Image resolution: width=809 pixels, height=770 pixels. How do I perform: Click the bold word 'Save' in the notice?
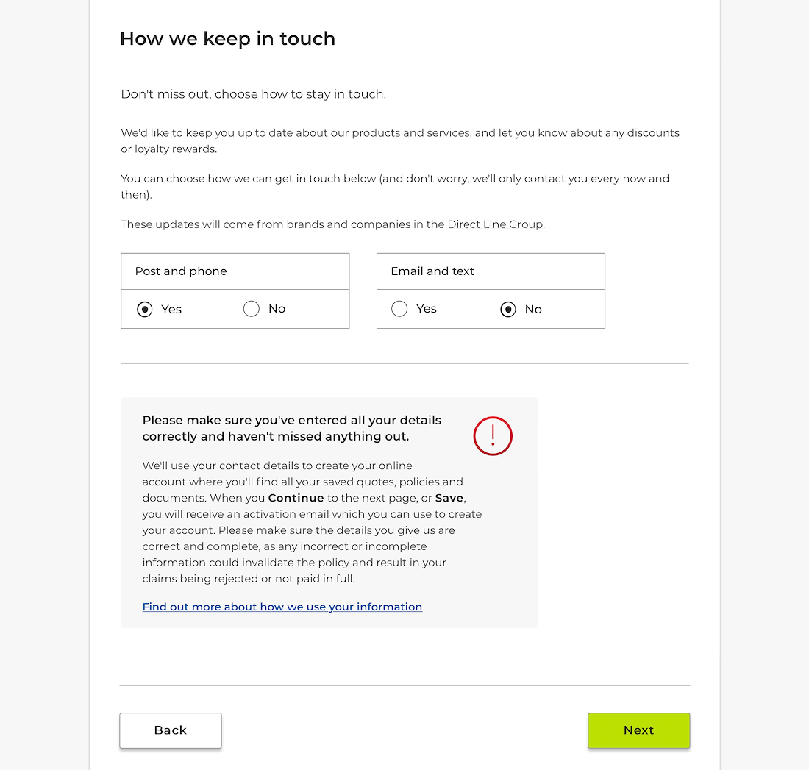pos(449,498)
